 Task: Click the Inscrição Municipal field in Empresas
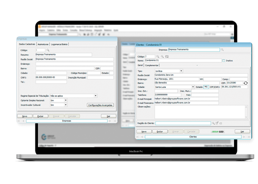(x=101, y=78)
